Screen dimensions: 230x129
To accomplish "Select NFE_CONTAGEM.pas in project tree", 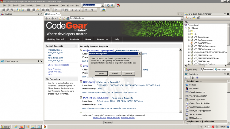I will (x=202, y=43).
